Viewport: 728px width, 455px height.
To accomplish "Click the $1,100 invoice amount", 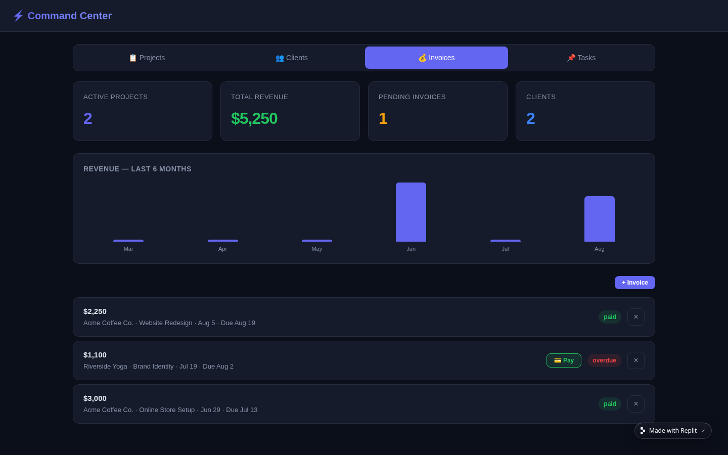I will click(x=95, y=355).
